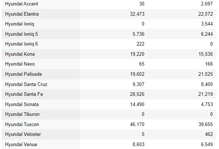Select the Hyundai Santa Fe row label
Image resolution: width=219 pixels, height=149 pixels.
[24, 94]
